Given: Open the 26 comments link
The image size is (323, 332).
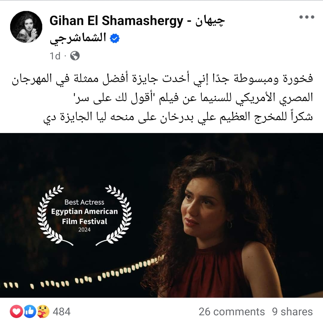Looking at the screenshot, I should pyautogui.click(x=232, y=312).
